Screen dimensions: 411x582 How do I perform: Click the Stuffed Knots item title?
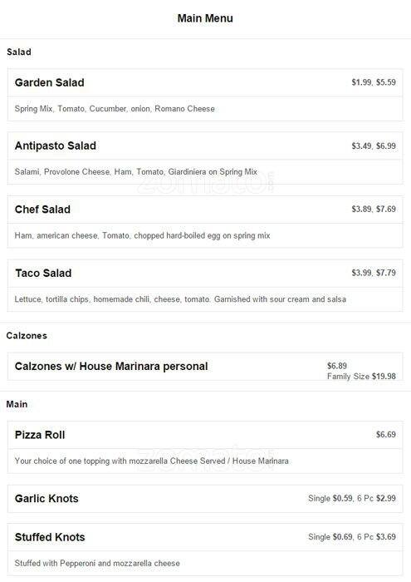50,537
